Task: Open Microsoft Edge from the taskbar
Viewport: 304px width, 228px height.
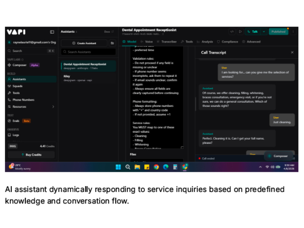Action: [166, 167]
